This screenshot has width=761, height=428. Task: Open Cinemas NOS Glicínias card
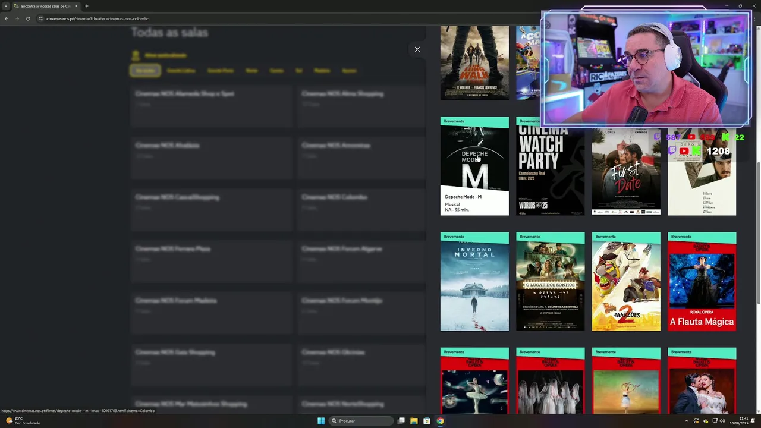tap(361, 365)
